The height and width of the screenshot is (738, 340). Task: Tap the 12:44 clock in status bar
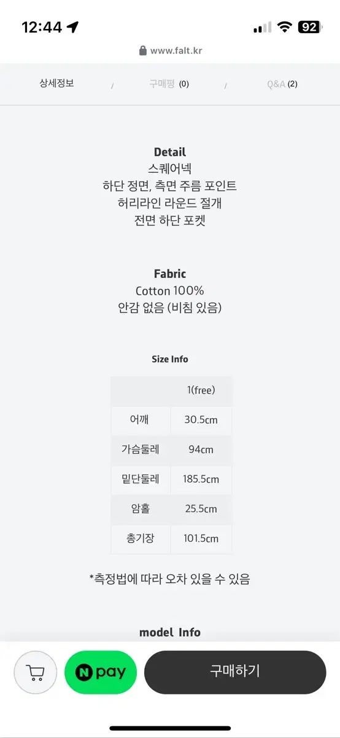pos(42,27)
